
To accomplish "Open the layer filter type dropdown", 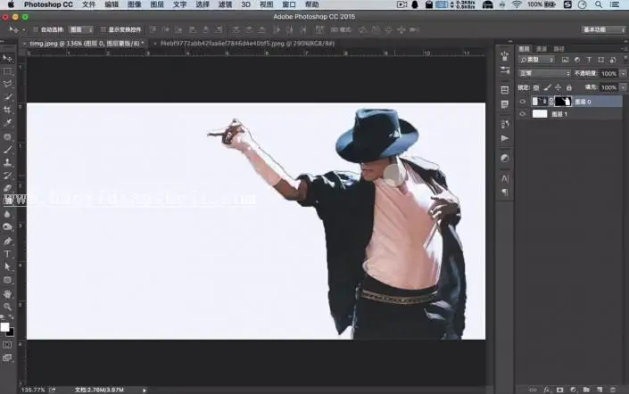I will pos(536,60).
